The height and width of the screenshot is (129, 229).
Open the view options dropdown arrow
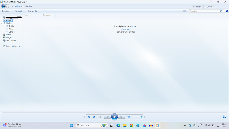pyautogui.click(x=188, y=11)
